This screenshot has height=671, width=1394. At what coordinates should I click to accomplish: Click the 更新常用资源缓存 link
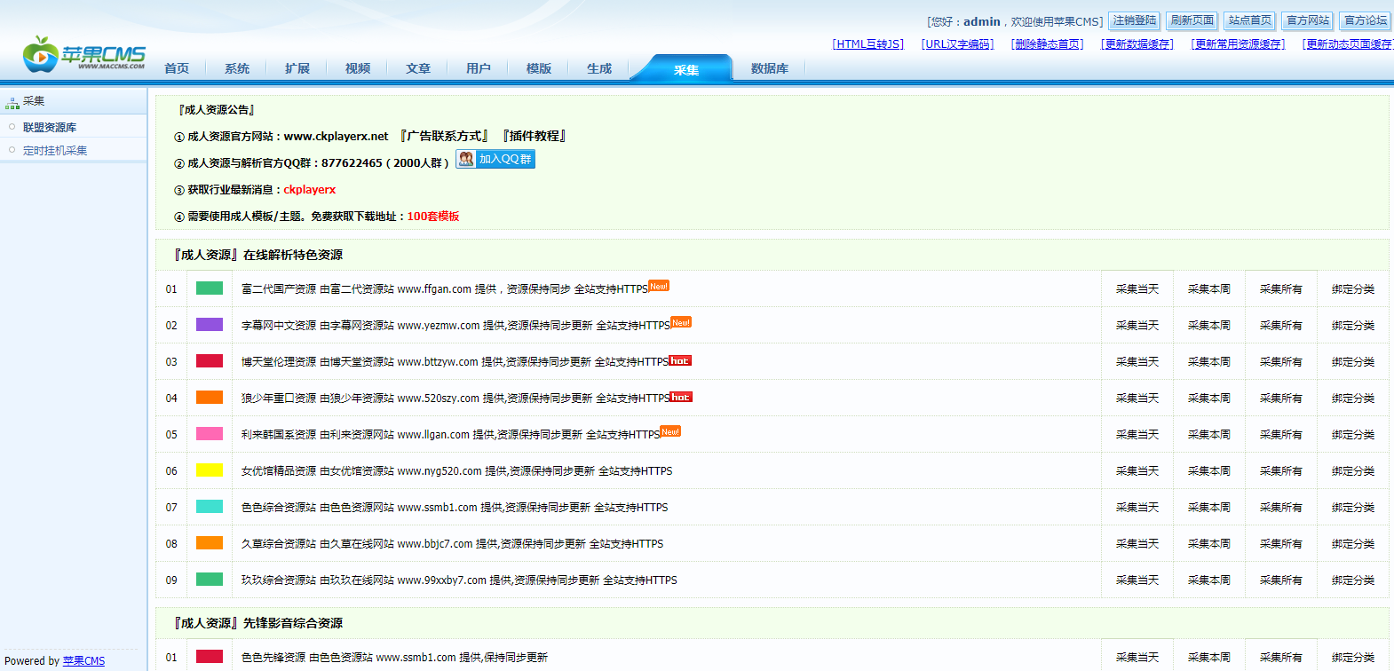pos(1238,43)
